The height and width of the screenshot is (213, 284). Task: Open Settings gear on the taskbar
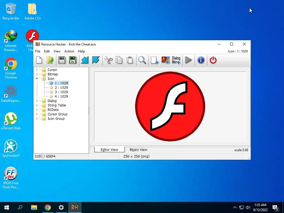61,207
